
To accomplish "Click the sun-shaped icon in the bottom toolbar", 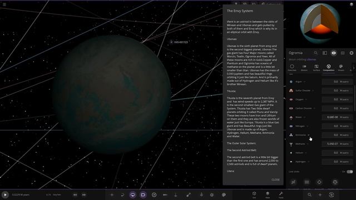I will [x=212, y=195].
